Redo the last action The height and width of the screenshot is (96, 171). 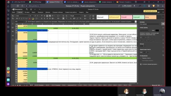tap(40, 9)
